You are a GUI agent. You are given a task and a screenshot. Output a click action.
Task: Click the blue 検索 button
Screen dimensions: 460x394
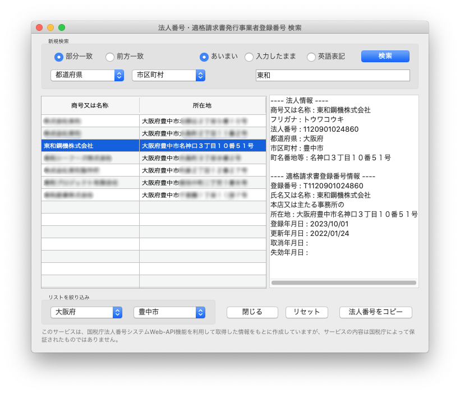point(385,56)
